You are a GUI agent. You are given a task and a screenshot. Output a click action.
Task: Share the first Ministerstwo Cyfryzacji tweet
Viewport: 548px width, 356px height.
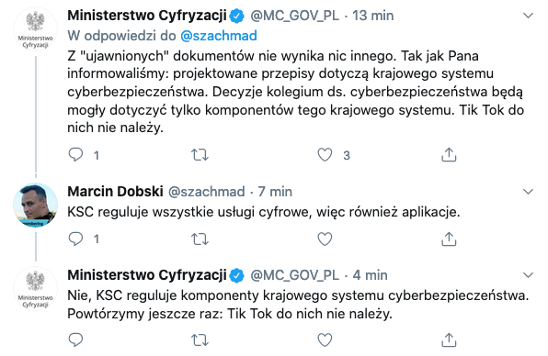(x=449, y=154)
